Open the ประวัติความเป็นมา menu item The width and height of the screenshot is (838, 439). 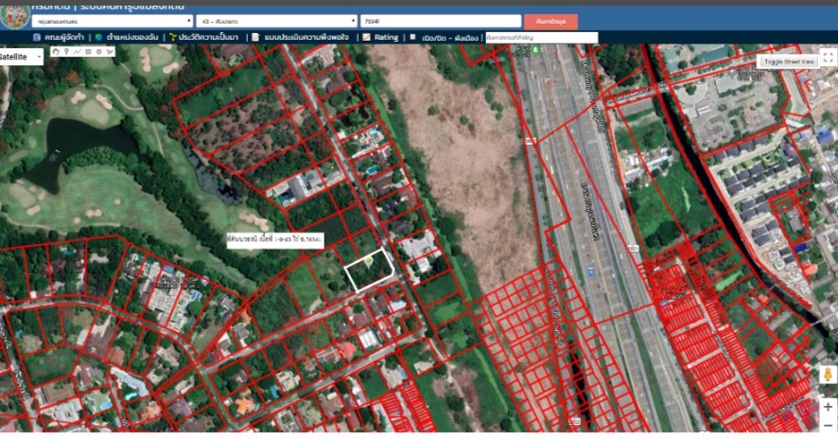point(203,38)
